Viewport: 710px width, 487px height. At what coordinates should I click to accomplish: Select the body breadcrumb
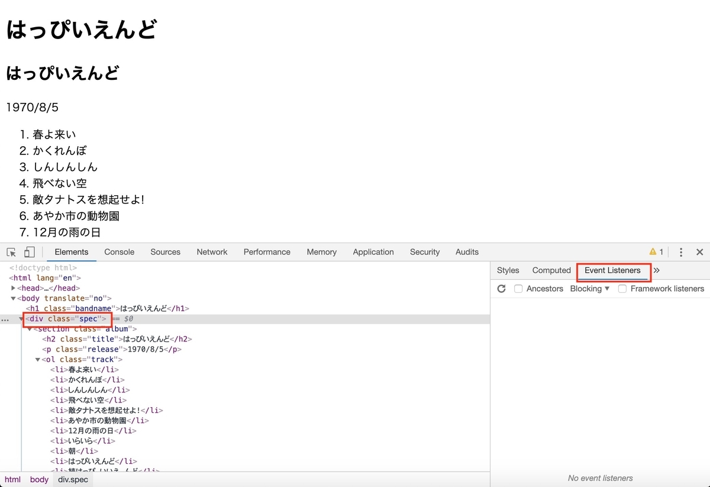point(39,479)
